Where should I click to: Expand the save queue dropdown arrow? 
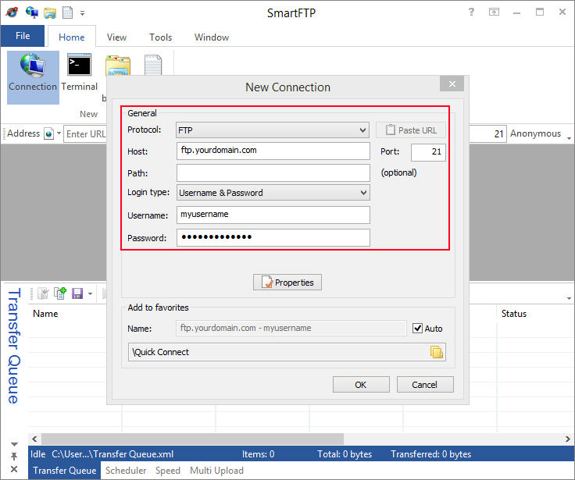click(x=90, y=293)
